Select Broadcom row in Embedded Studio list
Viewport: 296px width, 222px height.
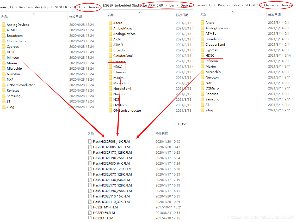151,50
